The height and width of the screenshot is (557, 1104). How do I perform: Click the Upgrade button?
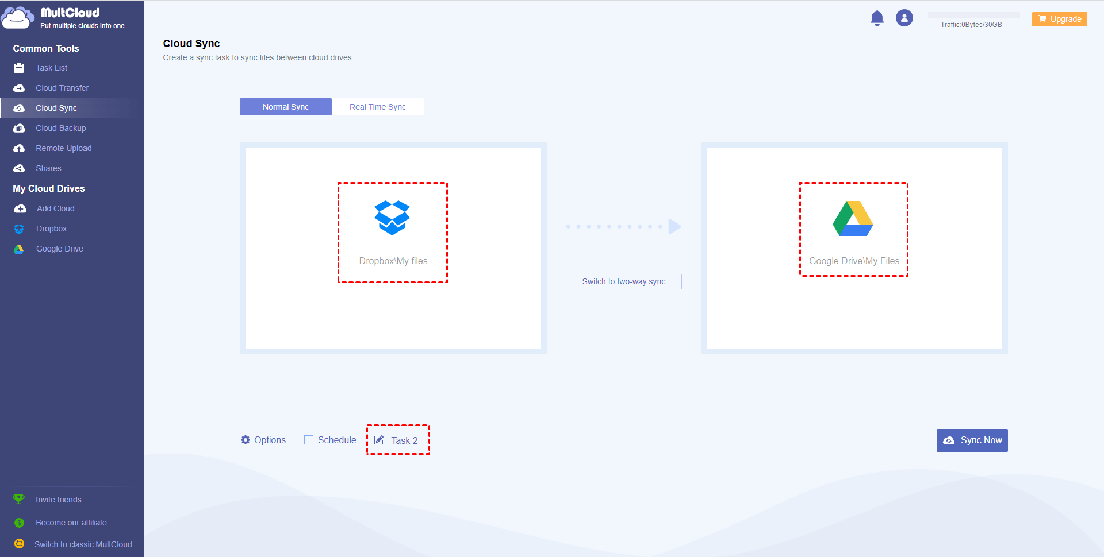coord(1060,19)
